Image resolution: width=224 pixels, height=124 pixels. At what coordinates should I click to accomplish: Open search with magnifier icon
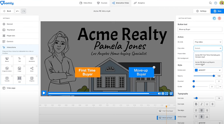pos(210,3)
